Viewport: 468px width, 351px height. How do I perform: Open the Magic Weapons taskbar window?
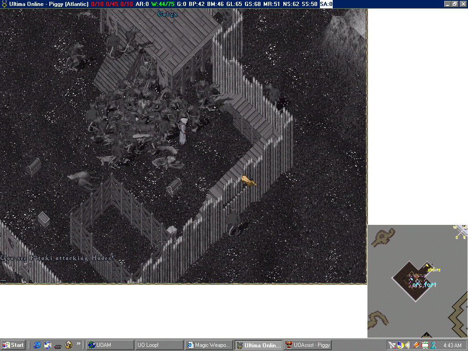point(208,345)
